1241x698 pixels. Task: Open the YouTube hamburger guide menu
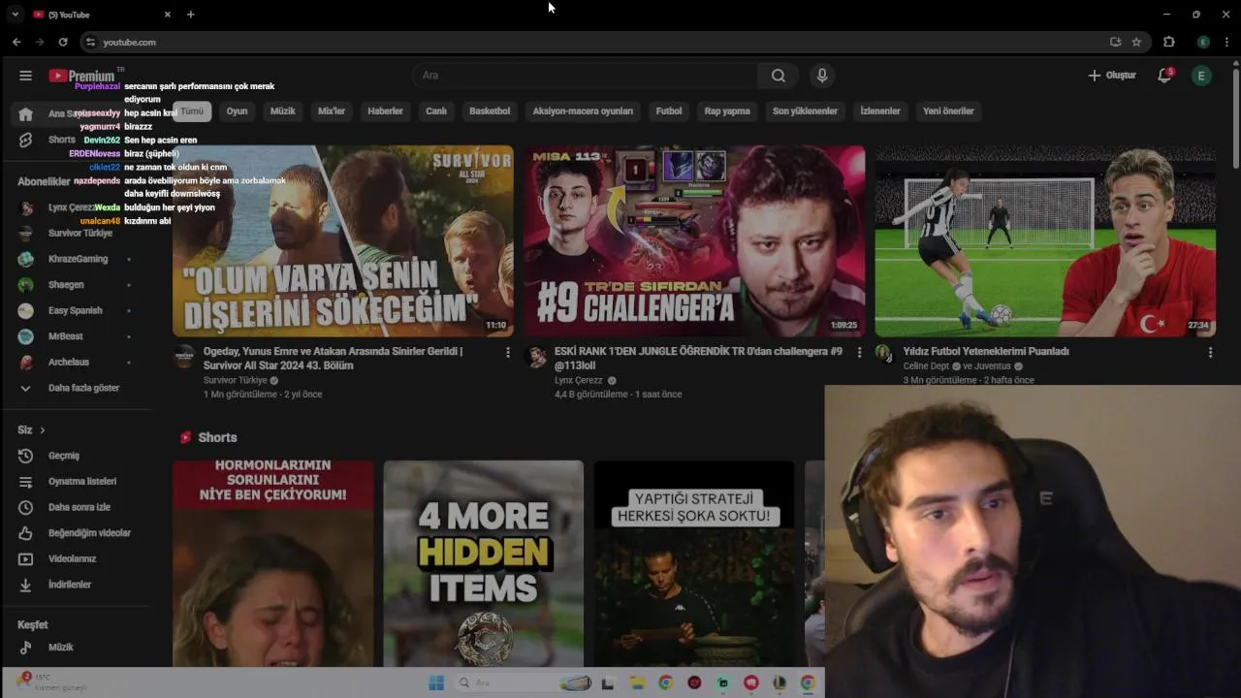tap(26, 76)
